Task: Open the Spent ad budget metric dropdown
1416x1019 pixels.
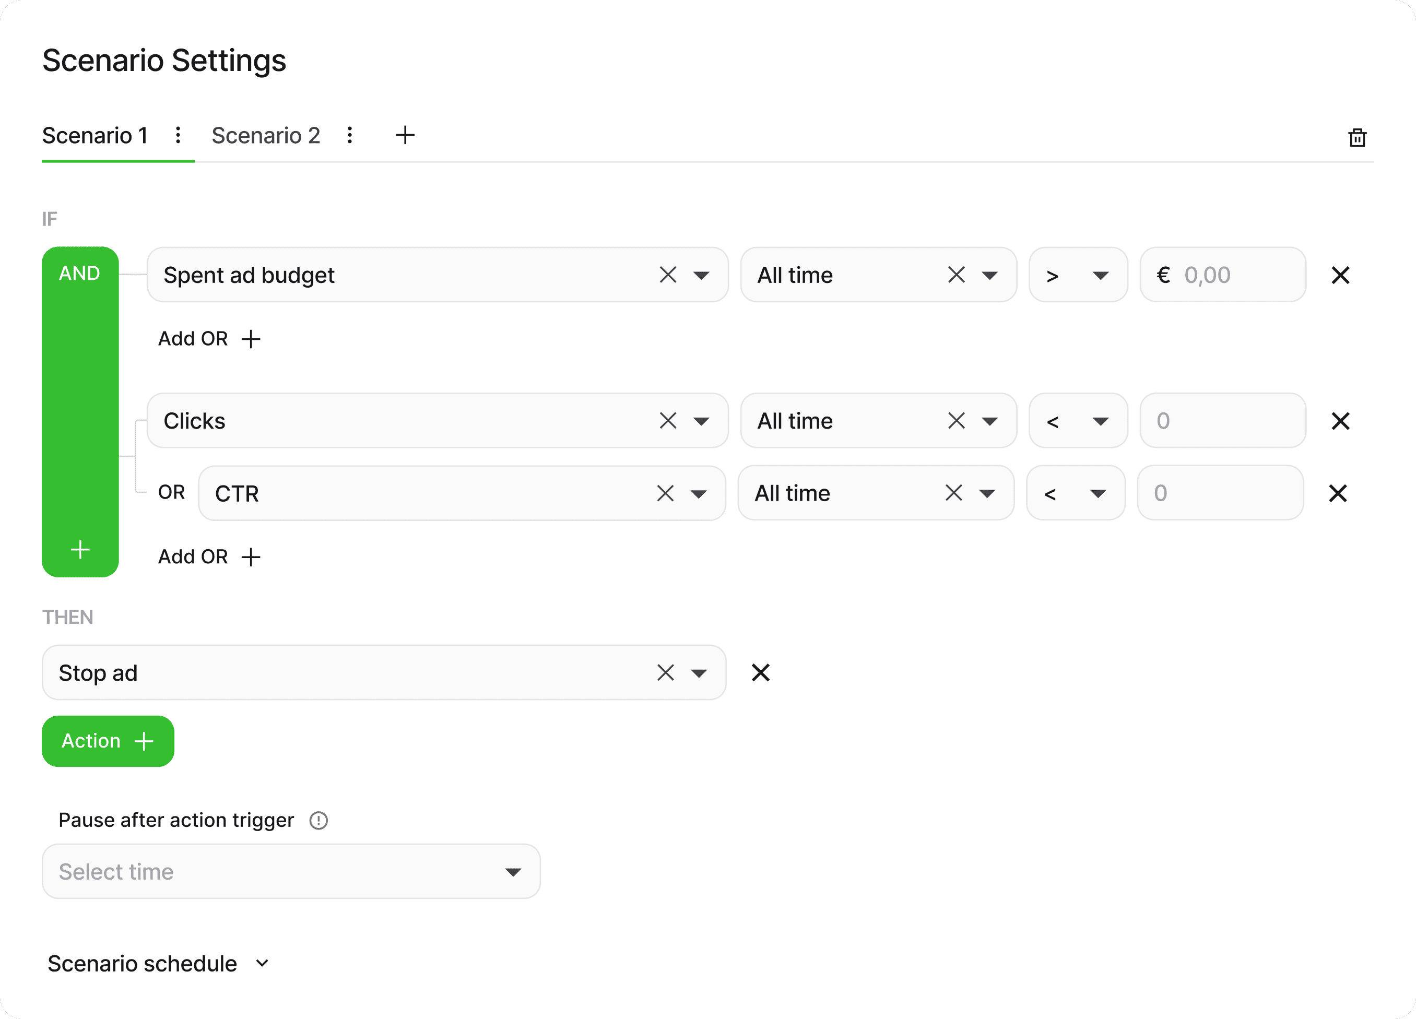Action: click(701, 275)
